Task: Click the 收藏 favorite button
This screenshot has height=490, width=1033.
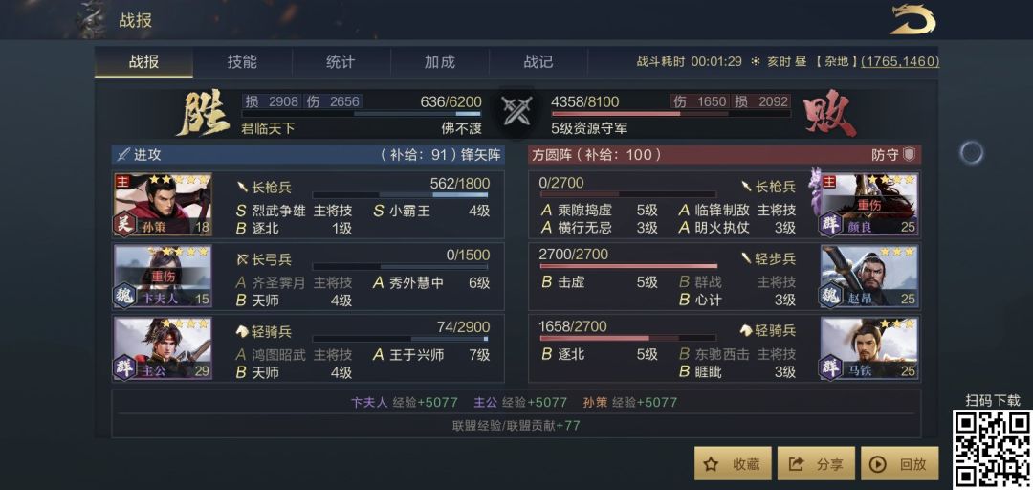Action: tap(733, 464)
